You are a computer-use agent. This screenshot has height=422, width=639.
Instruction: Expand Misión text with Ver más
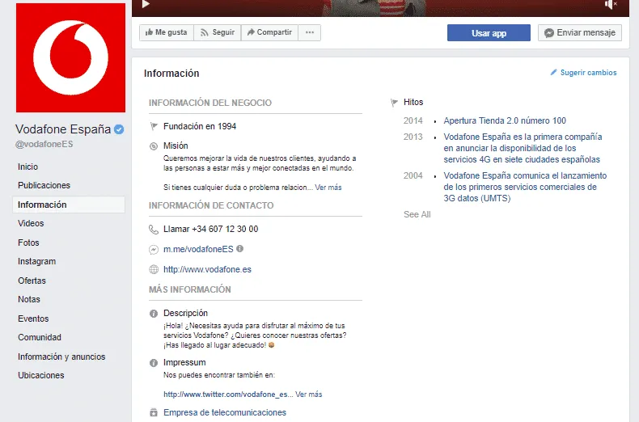(328, 188)
